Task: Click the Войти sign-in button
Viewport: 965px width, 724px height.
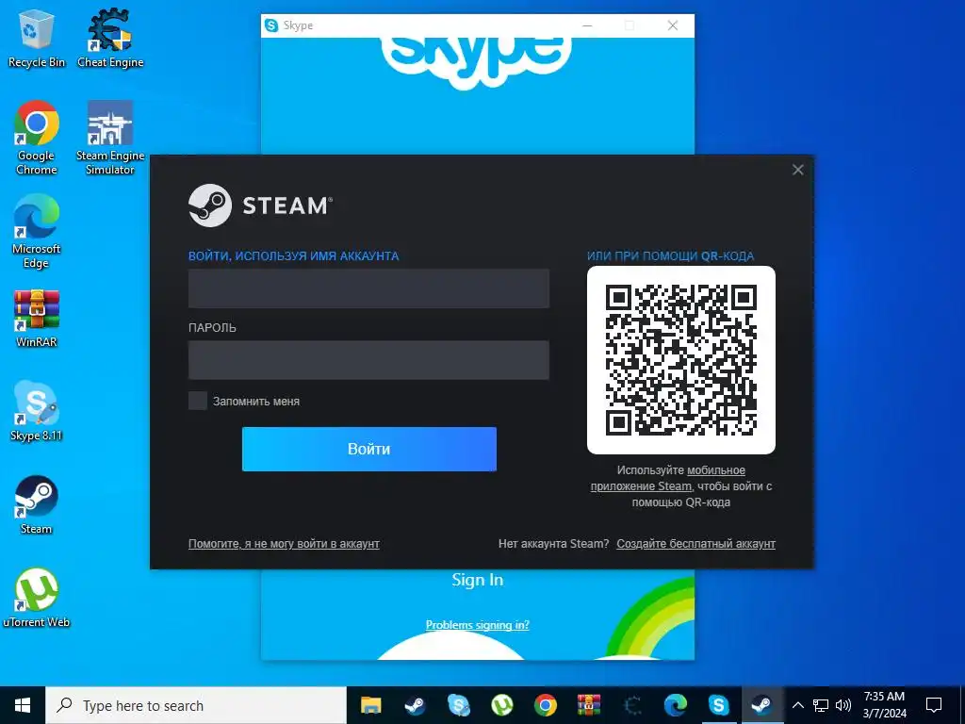Action: [x=369, y=450]
